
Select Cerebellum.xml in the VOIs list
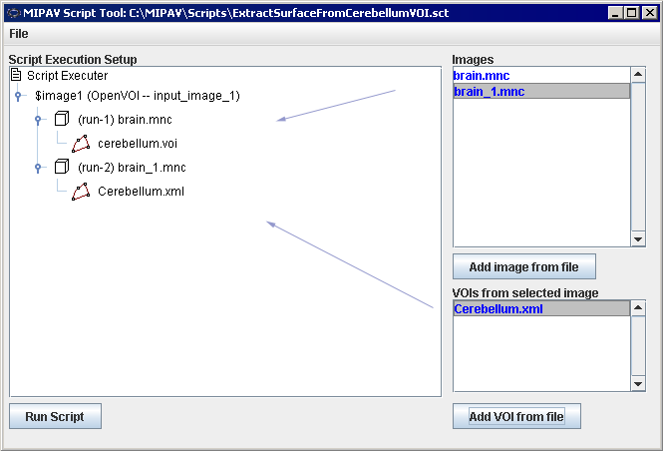497,309
